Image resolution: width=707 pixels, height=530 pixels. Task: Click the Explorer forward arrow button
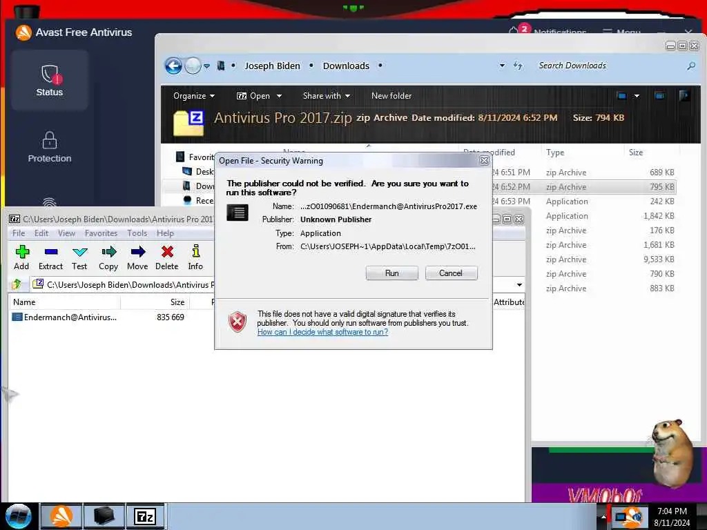[x=193, y=66]
